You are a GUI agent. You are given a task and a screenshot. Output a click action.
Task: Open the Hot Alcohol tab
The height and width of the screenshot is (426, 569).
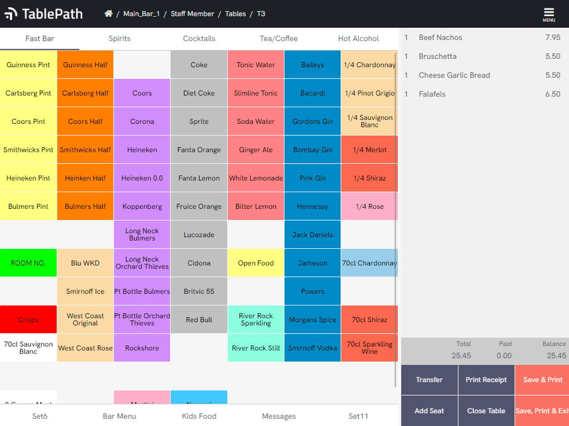click(x=358, y=38)
